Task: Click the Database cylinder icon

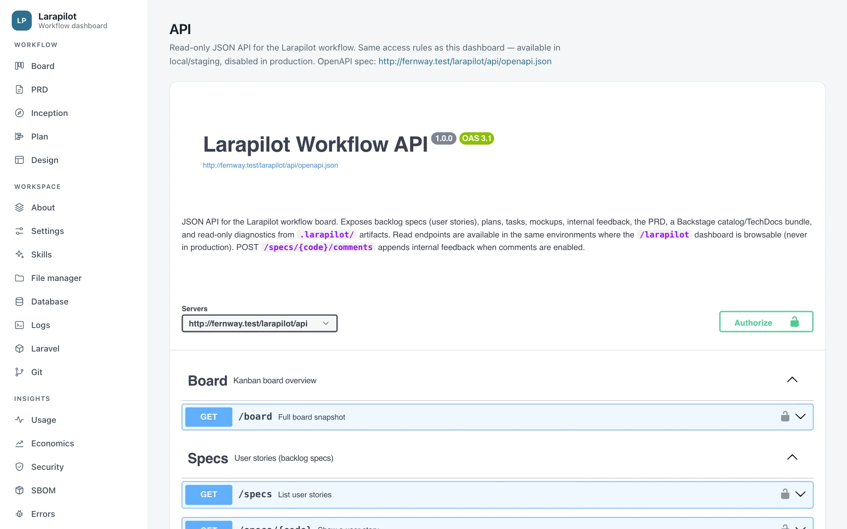Action: pos(19,301)
